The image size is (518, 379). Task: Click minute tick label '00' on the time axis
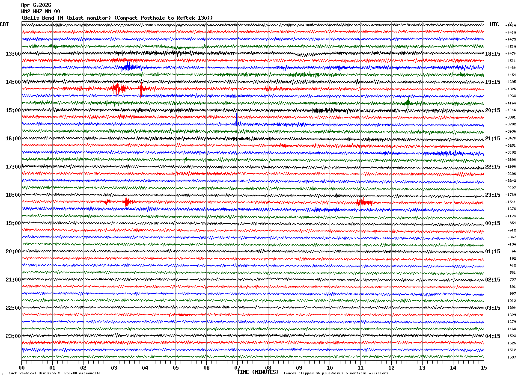tap(21, 367)
